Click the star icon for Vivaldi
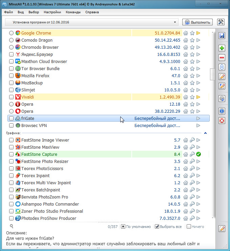230x251 pixels. (x=192, y=97)
